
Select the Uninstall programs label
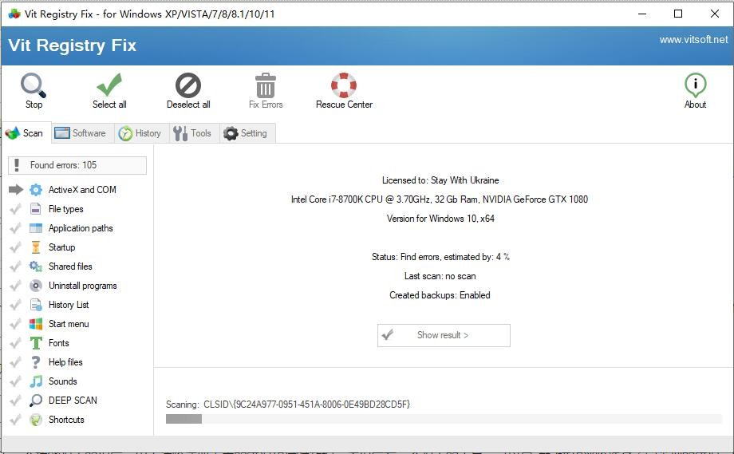[83, 286]
